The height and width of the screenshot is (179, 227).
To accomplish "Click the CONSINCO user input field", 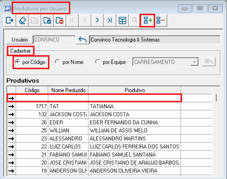I will pos(54,40).
